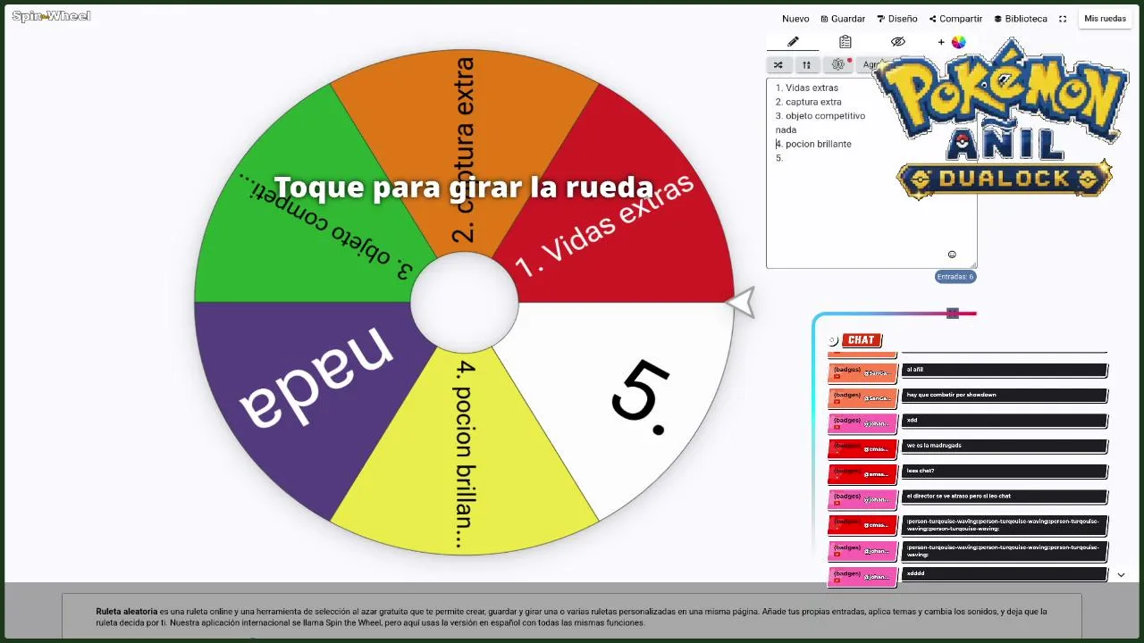This screenshot has height=643, width=1144.
Task: Add a new wheel with the plus color icon
Action: [x=951, y=42]
